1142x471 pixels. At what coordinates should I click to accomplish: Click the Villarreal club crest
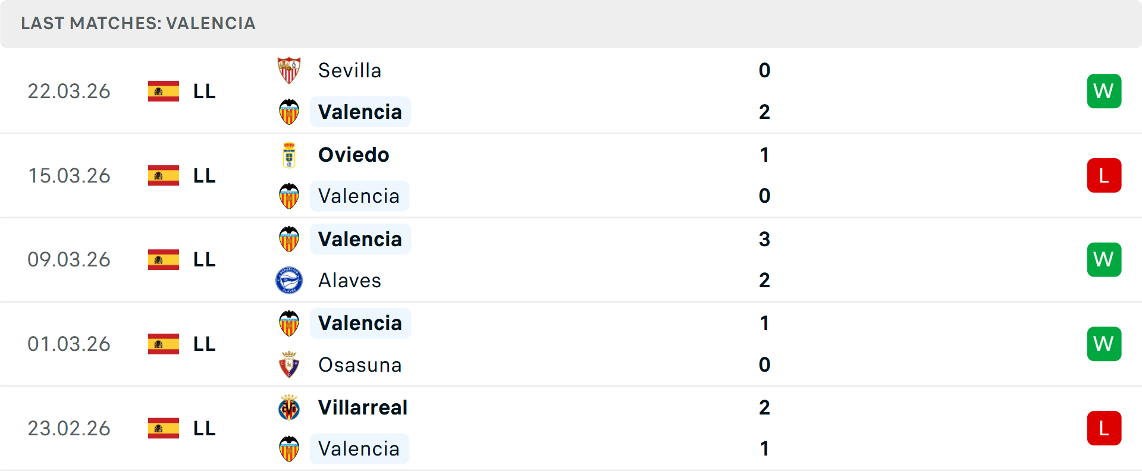[x=289, y=408]
